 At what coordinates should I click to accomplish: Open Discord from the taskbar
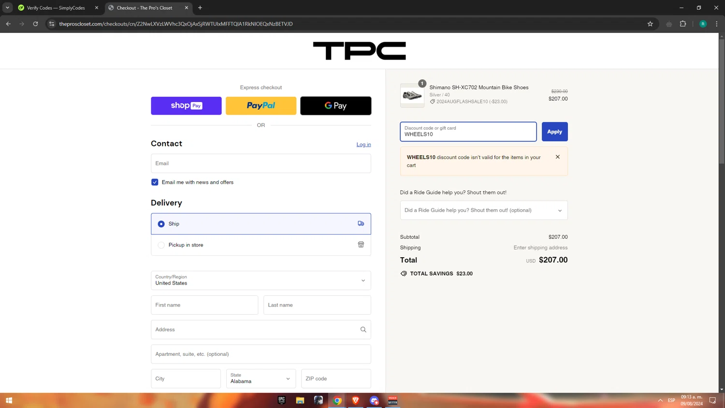coord(374,400)
